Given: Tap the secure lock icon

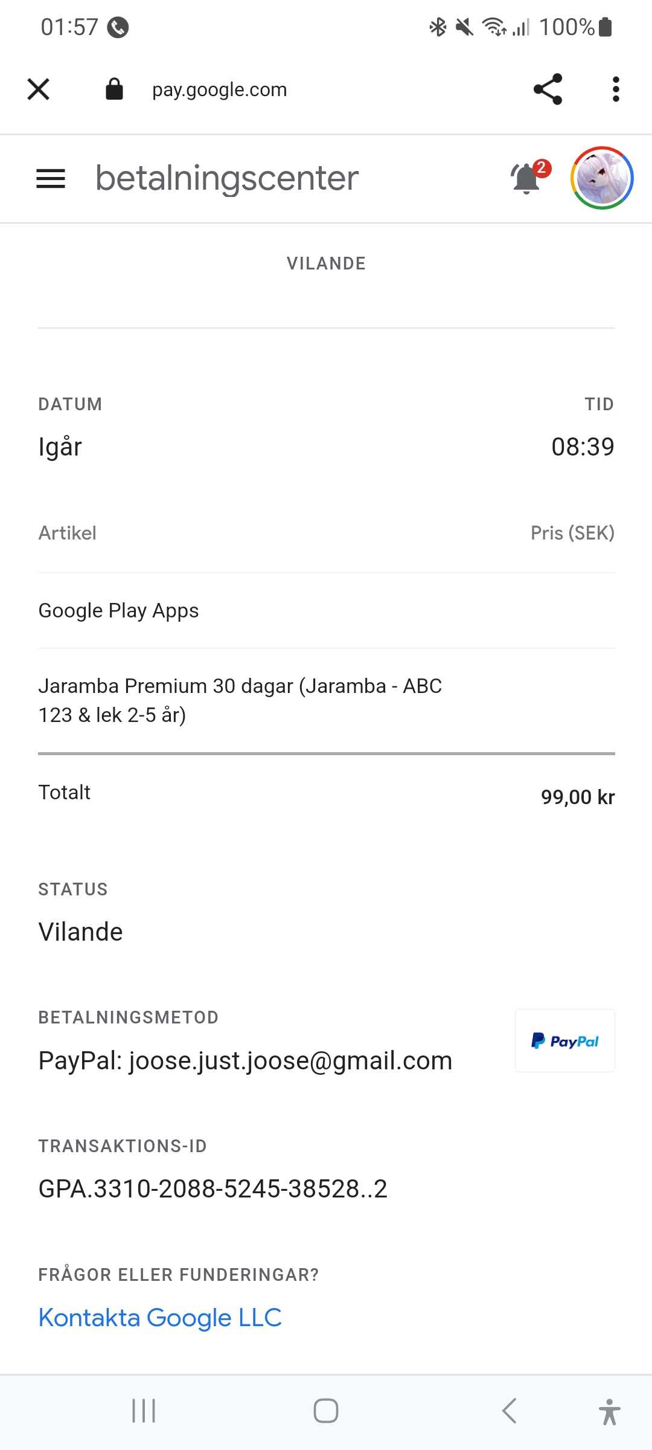Looking at the screenshot, I should [x=114, y=89].
